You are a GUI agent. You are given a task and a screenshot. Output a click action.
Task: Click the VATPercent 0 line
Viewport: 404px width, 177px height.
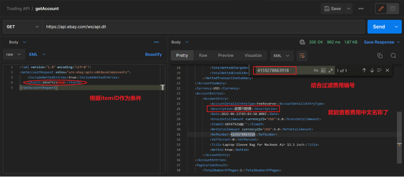pyautogui.click(x=234, y=140)
